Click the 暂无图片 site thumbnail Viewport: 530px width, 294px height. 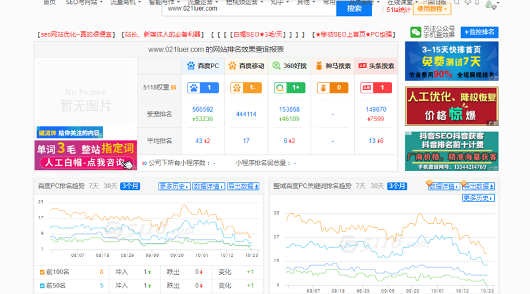pos(86,92)
